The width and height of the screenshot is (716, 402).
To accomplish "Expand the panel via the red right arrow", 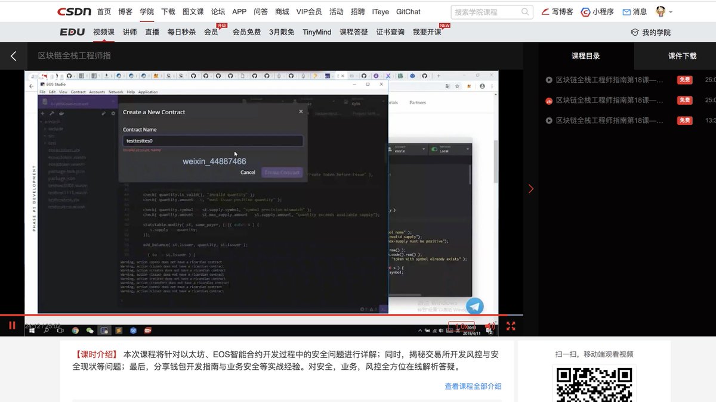I will (x=531, y=189).
